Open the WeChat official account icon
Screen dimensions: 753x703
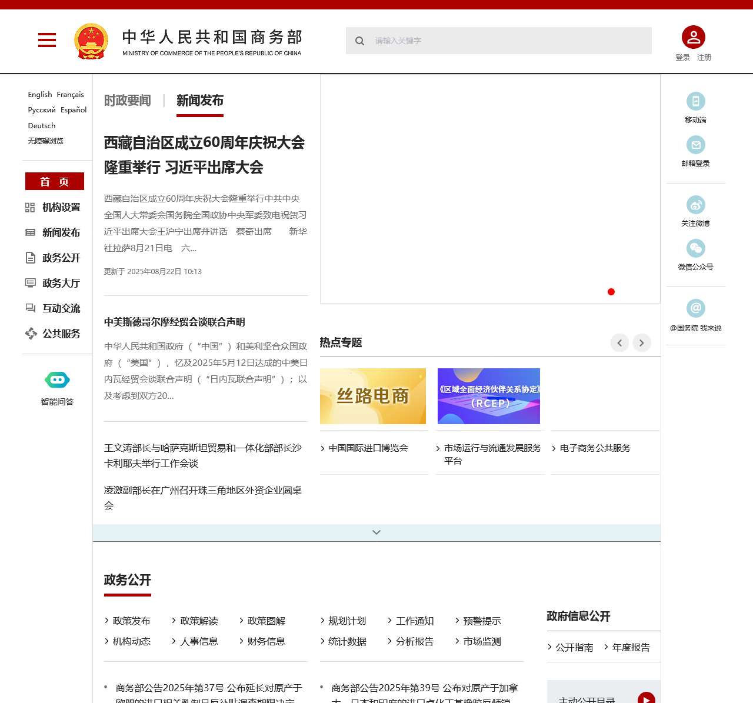695,248
